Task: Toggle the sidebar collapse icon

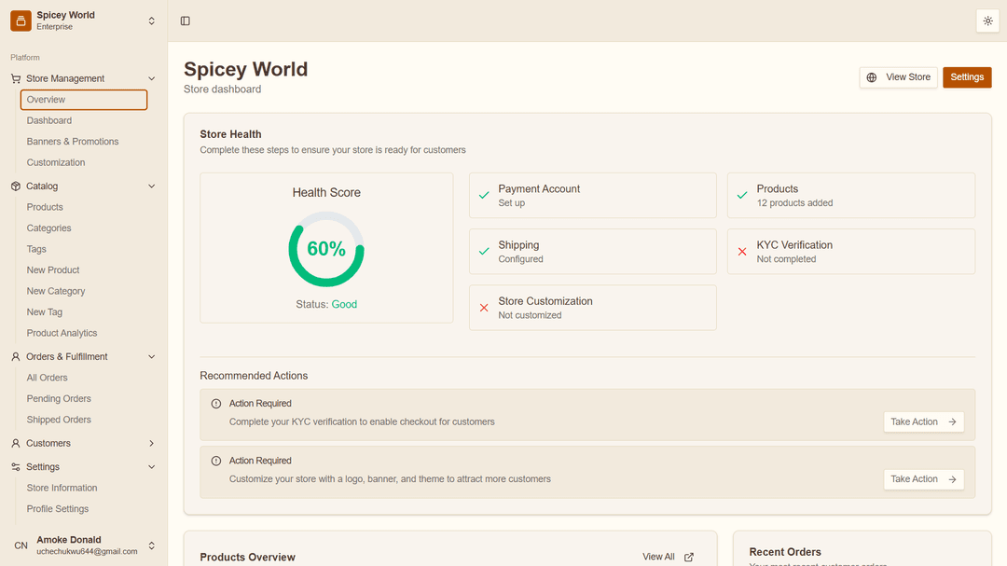Action: coord(186,21)
